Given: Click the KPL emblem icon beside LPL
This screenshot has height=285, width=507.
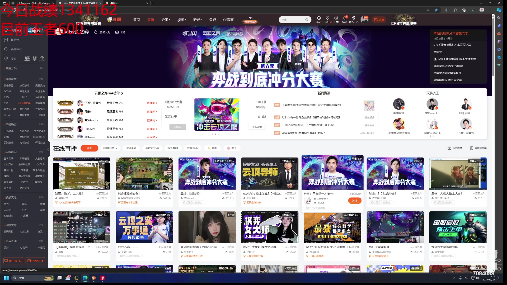Looking at the screenshot, I should click(35, 59).
